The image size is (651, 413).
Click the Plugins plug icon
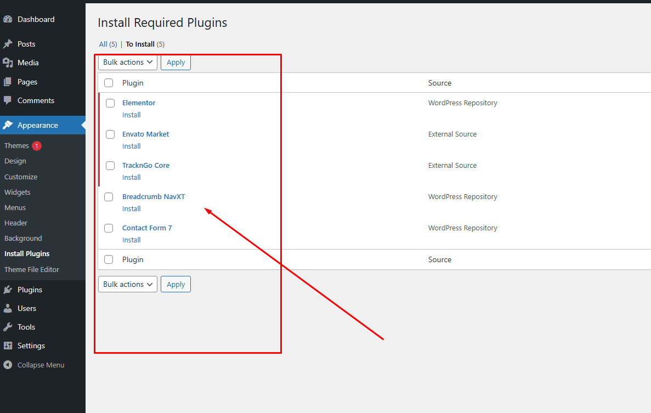pyautogui.click(x=8, y=290)
